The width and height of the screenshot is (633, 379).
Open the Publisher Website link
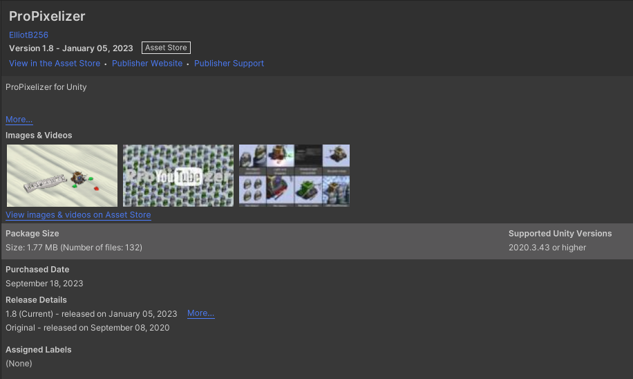coord(147,64)
